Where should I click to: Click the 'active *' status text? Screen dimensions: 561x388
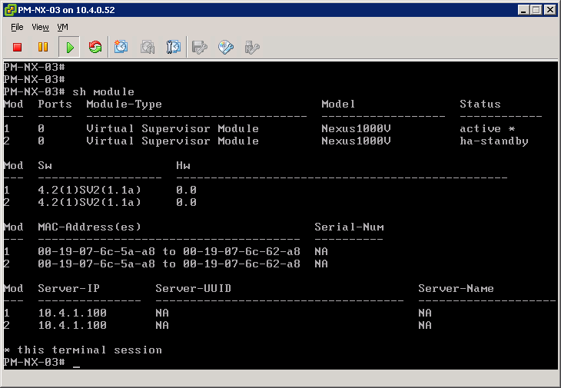tap(487, 129)
